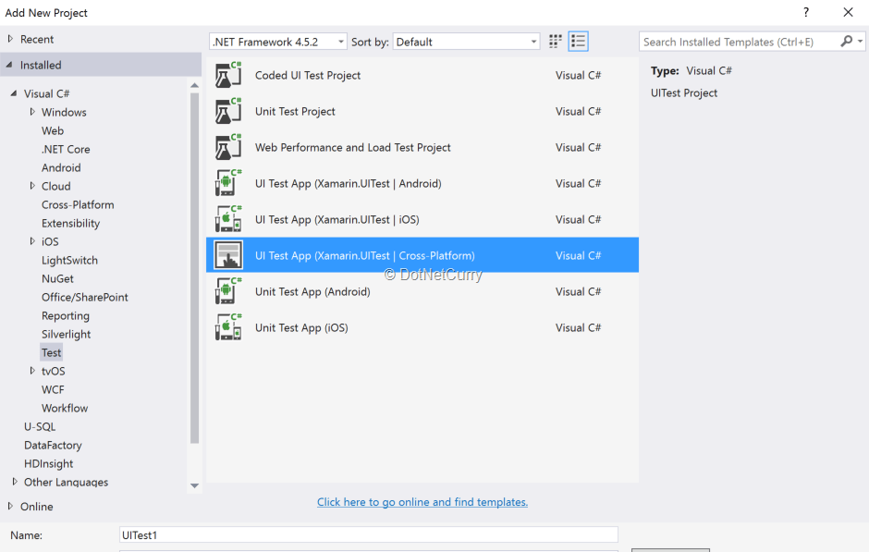Click the UI Test App Android template icon
The image size is (869, 552).
(228, 183)
